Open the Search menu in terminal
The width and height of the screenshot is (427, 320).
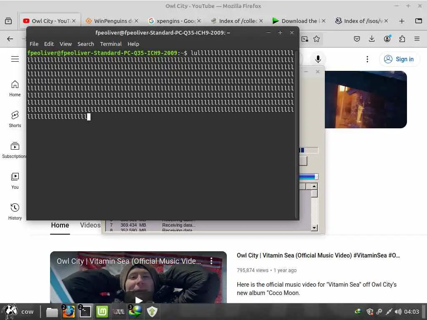click(x=85, y=44)
